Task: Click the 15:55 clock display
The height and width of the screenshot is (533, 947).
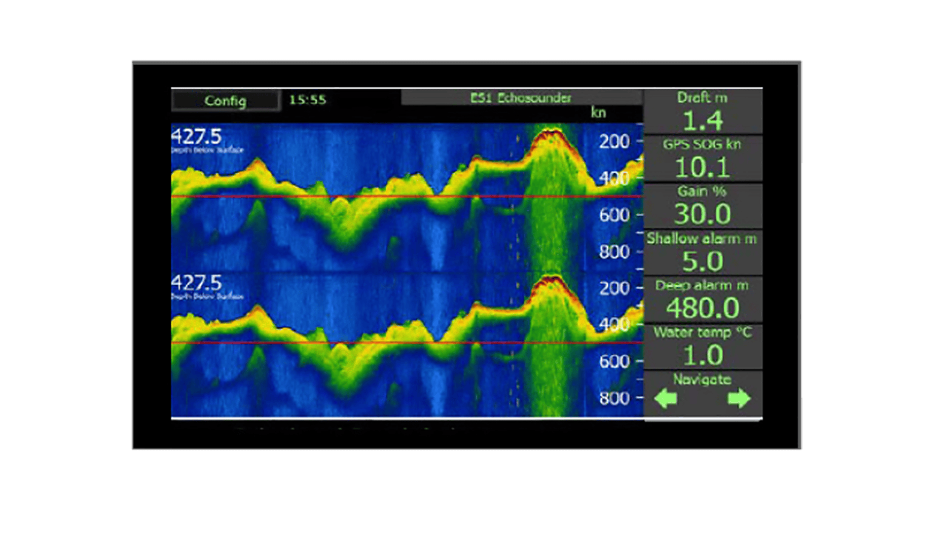Action: pyautogui.click(x=307, y=100)
